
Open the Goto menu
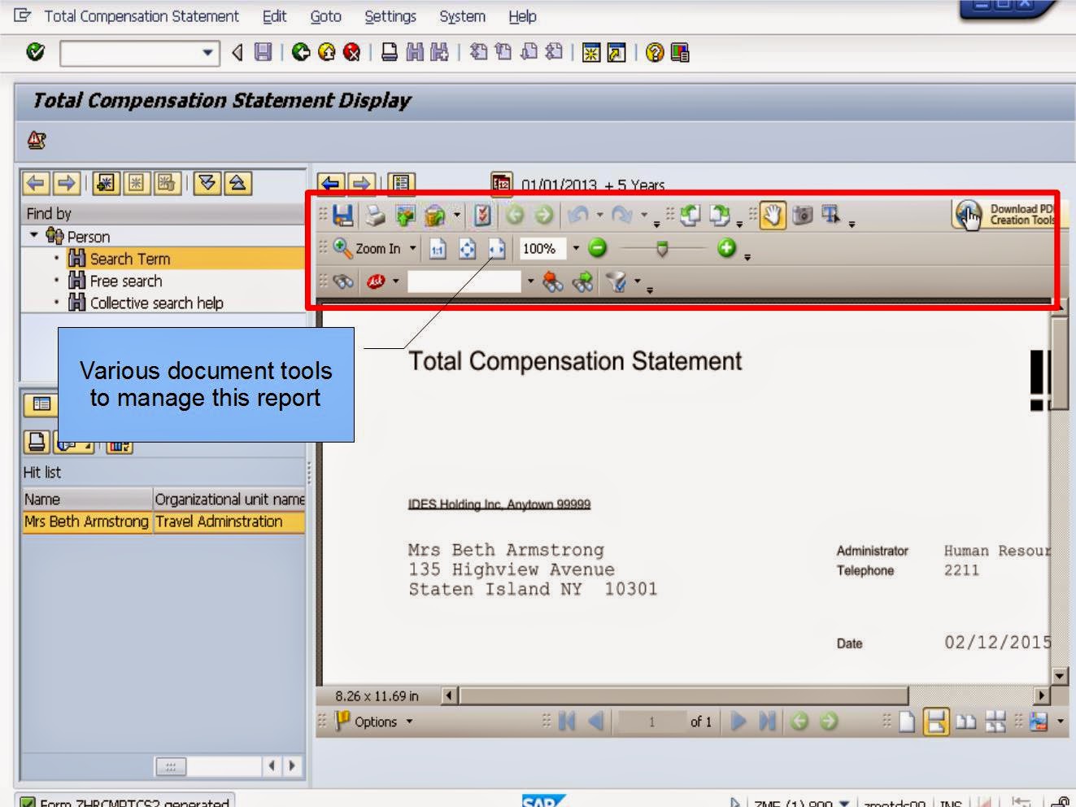pyautogui.click(x=325, y=16)
